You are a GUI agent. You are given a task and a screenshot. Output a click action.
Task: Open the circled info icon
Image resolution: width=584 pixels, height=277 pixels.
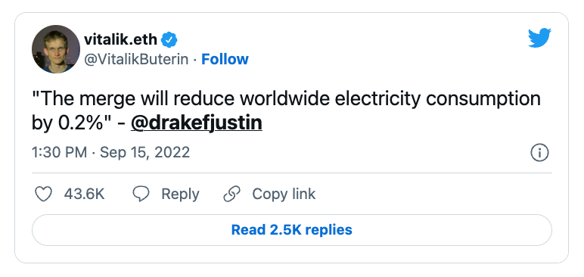click(539, 153)
